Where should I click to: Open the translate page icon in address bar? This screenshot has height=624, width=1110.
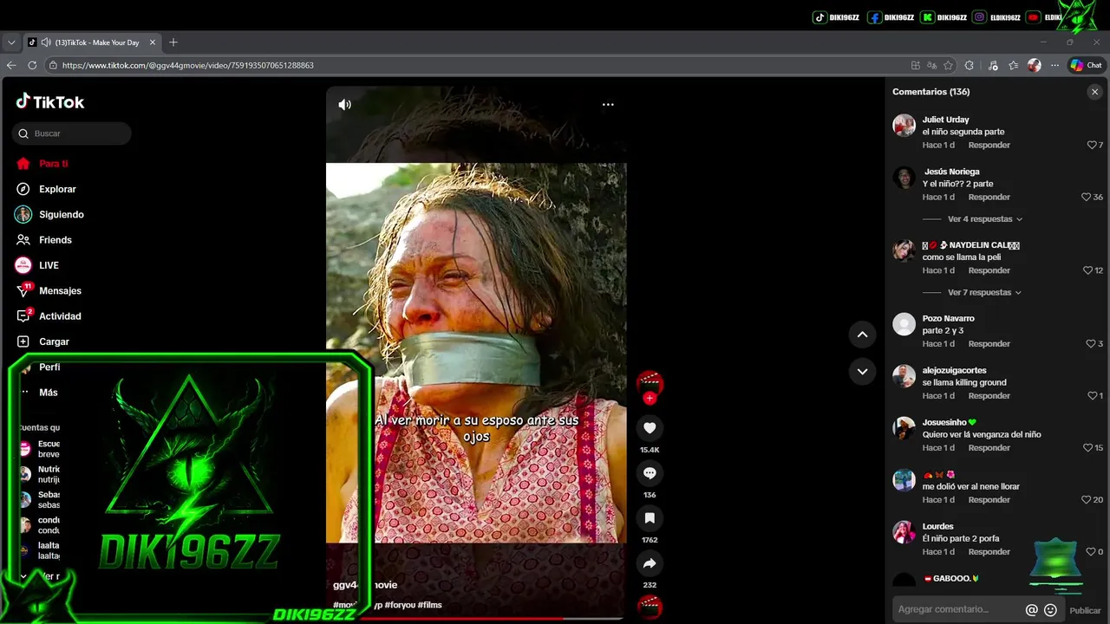(x=932, y=65)
